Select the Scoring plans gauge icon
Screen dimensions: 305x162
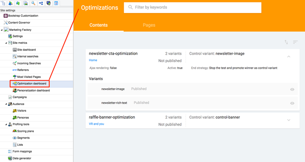15,131
